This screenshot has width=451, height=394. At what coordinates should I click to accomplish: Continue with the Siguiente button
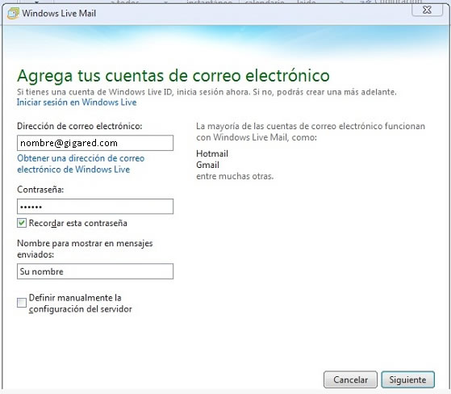tap(408, 379)
